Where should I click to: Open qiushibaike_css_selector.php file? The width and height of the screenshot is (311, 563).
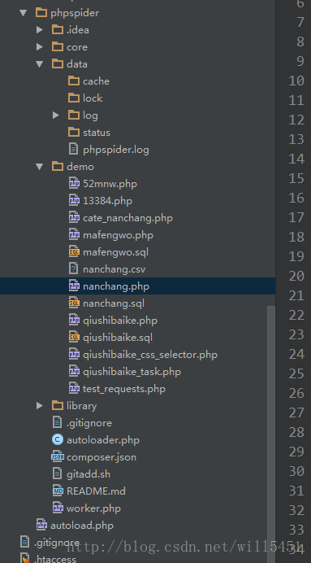(150, 355)
